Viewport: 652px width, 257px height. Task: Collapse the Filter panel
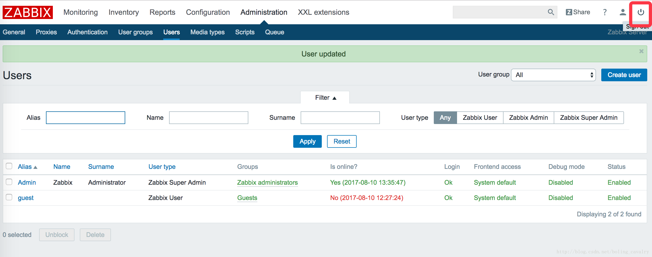click(x=325, y=98)
